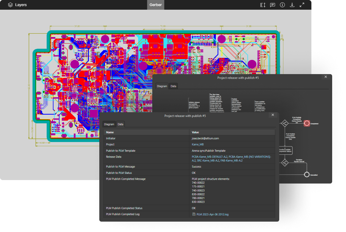This screenshot has width=346, height=232.
Task: Switch to the Diagram tab
Action: pos(109,124)
